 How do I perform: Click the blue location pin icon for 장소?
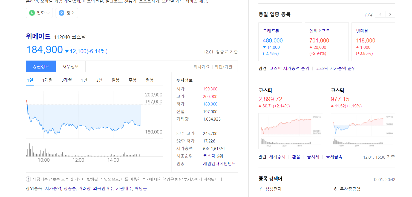coord(62,13)
